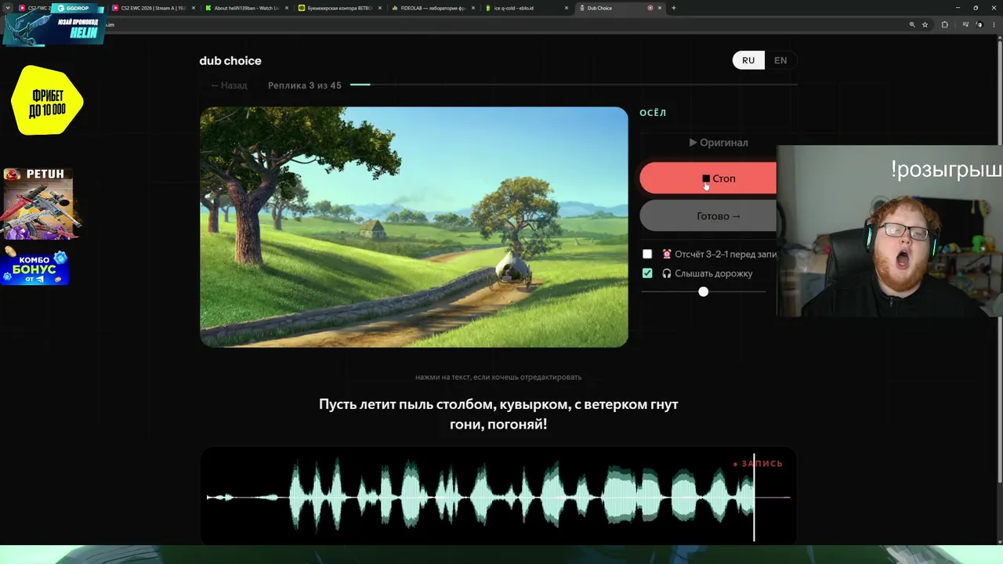Image resolution: width=1003 pixels, height=564 pixels.
Task: Stop the recording with the Стоп button
Action: [708, 179]
